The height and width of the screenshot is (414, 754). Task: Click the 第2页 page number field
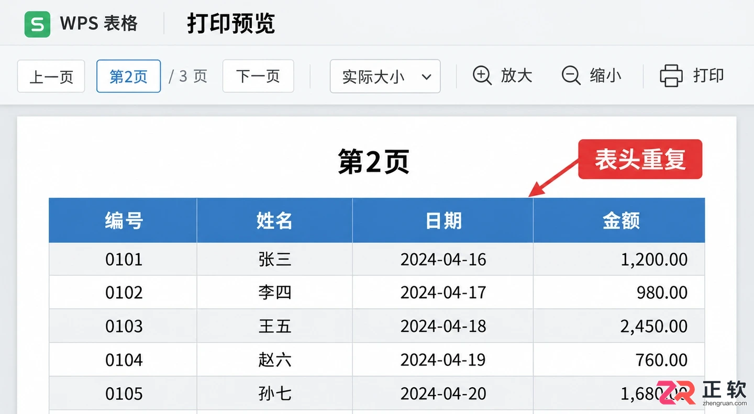pos(128,76)
